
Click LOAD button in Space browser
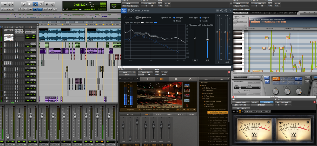point(206,79)
